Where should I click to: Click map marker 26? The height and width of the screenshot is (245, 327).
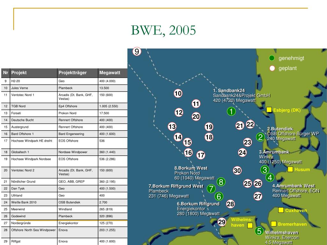[258, 183]
